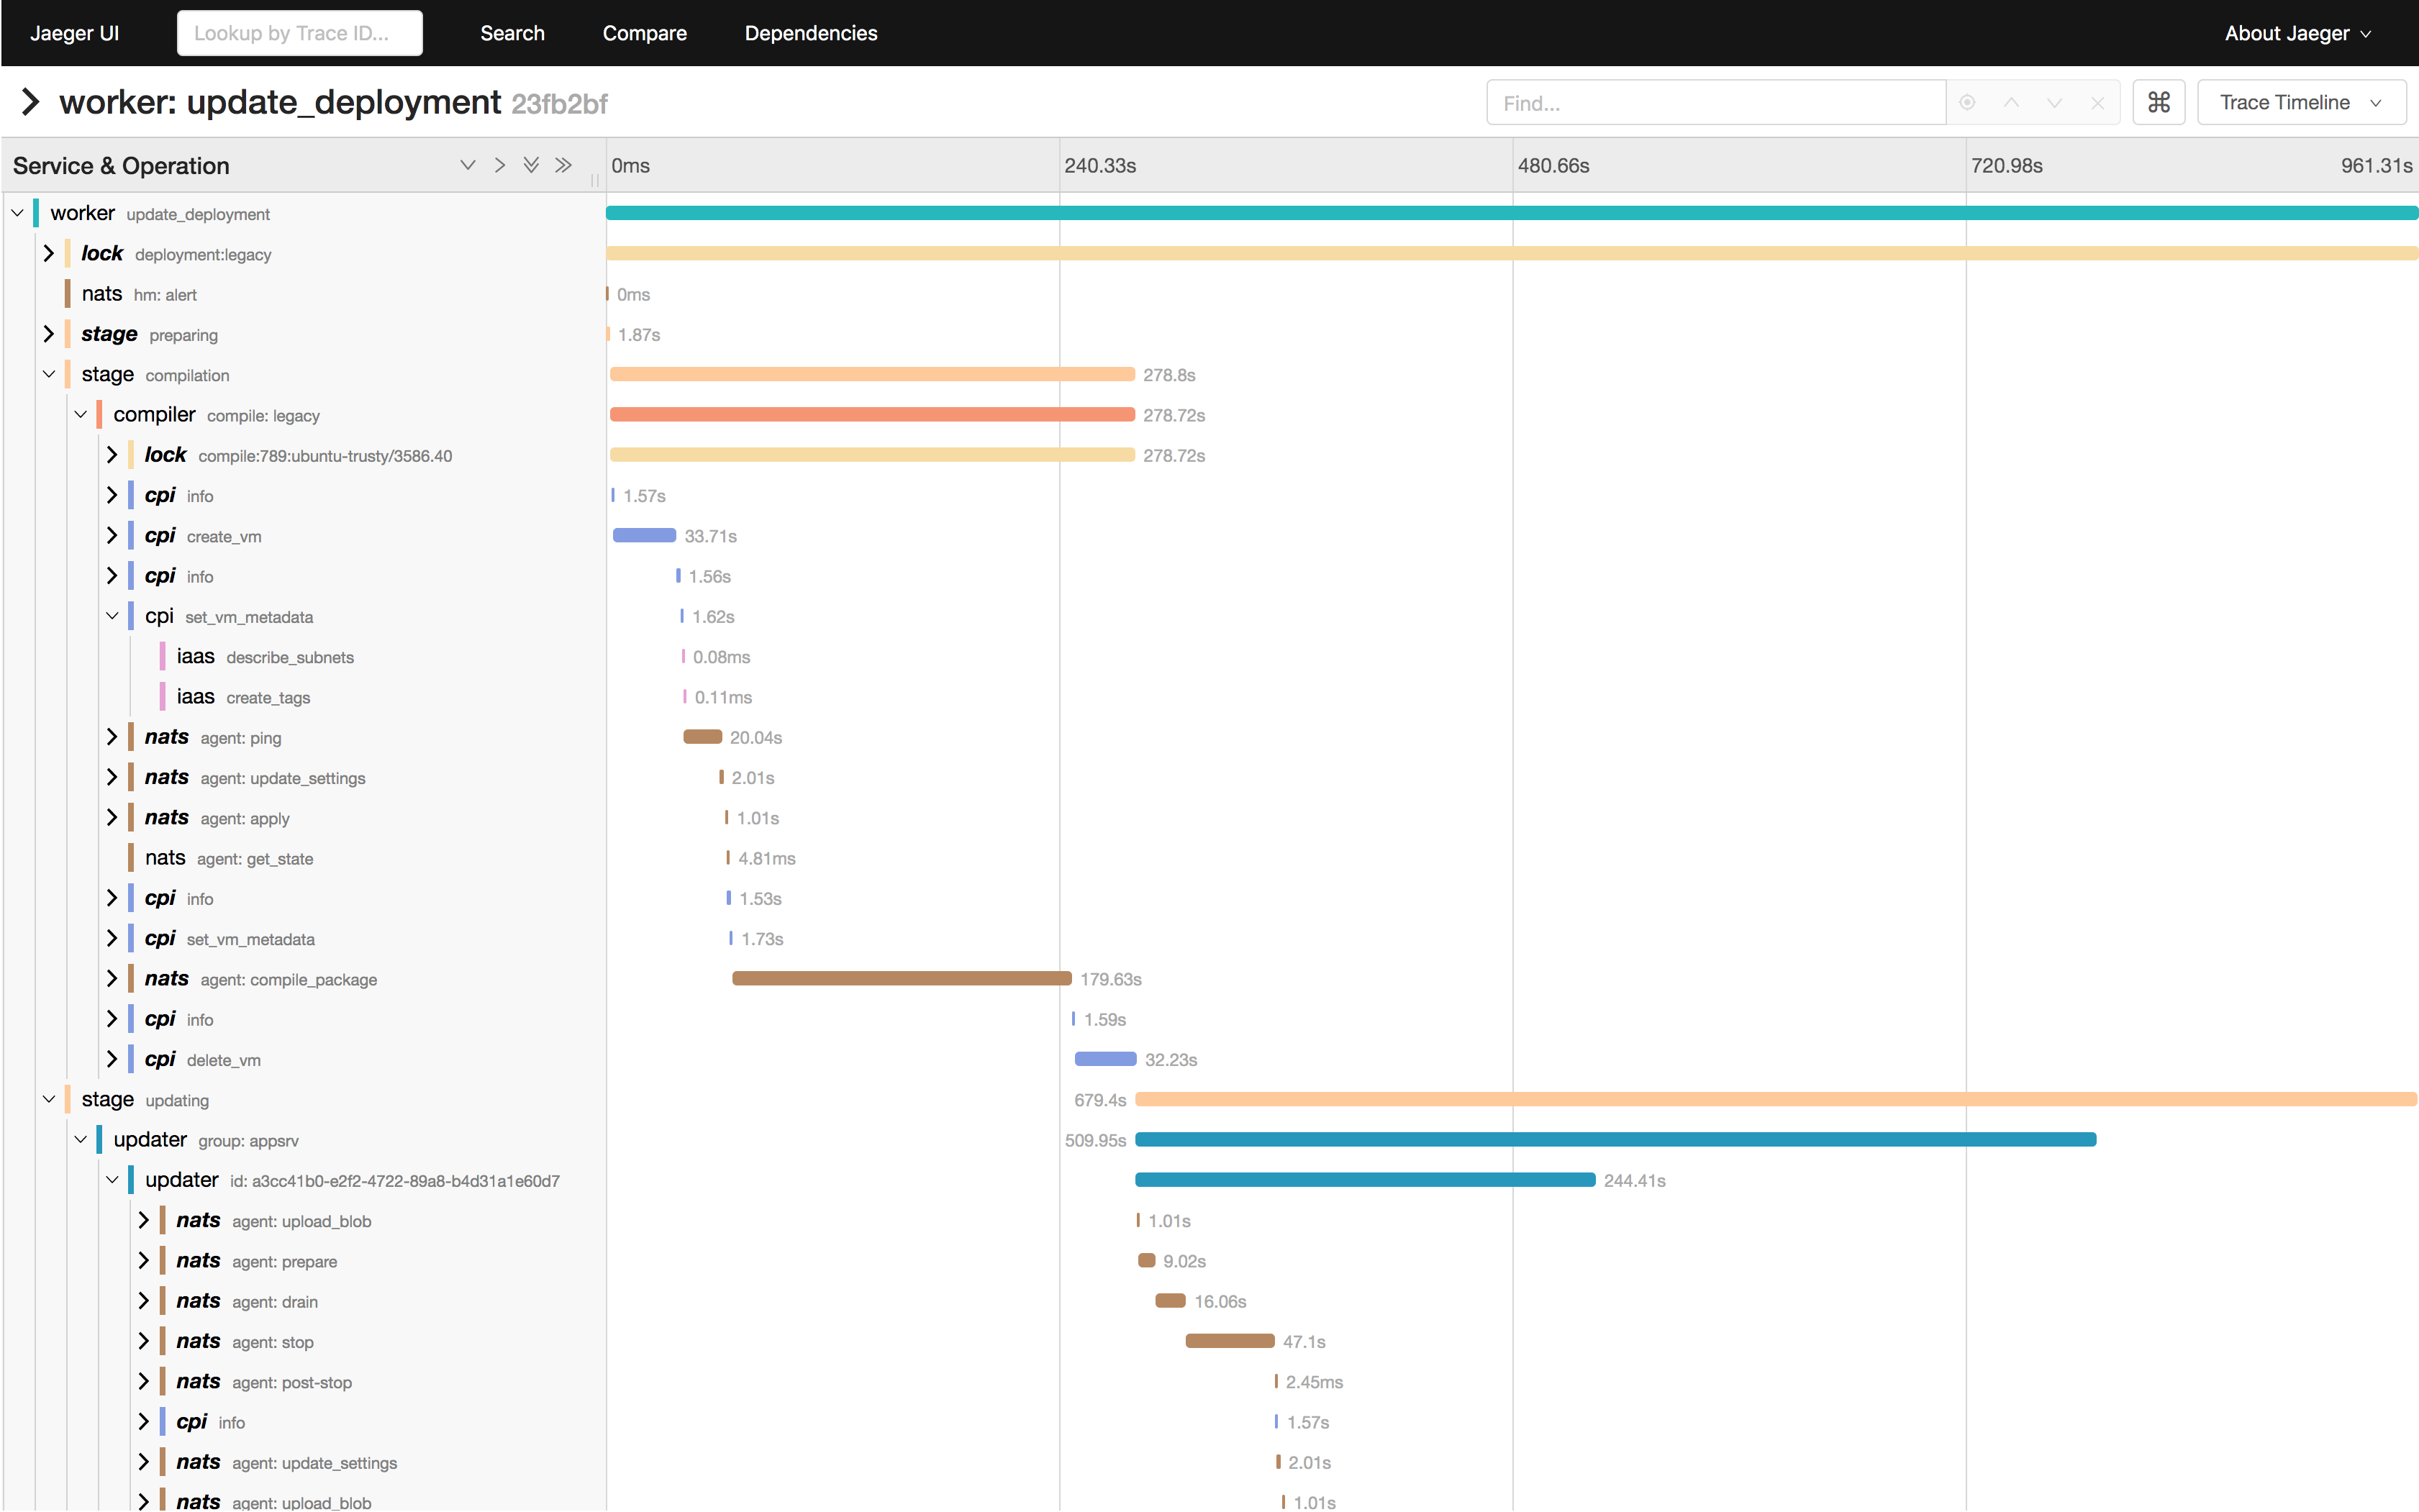Collapse the worker update_deployment root span

17,213
